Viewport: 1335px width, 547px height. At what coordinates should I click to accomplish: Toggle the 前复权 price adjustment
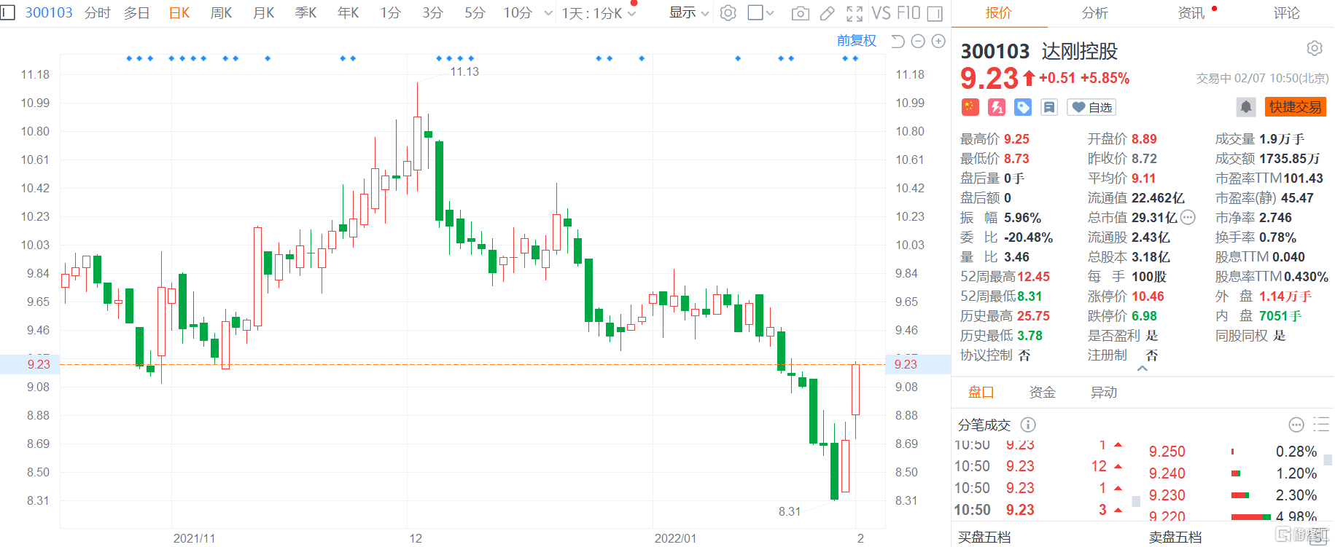[856, 41]
